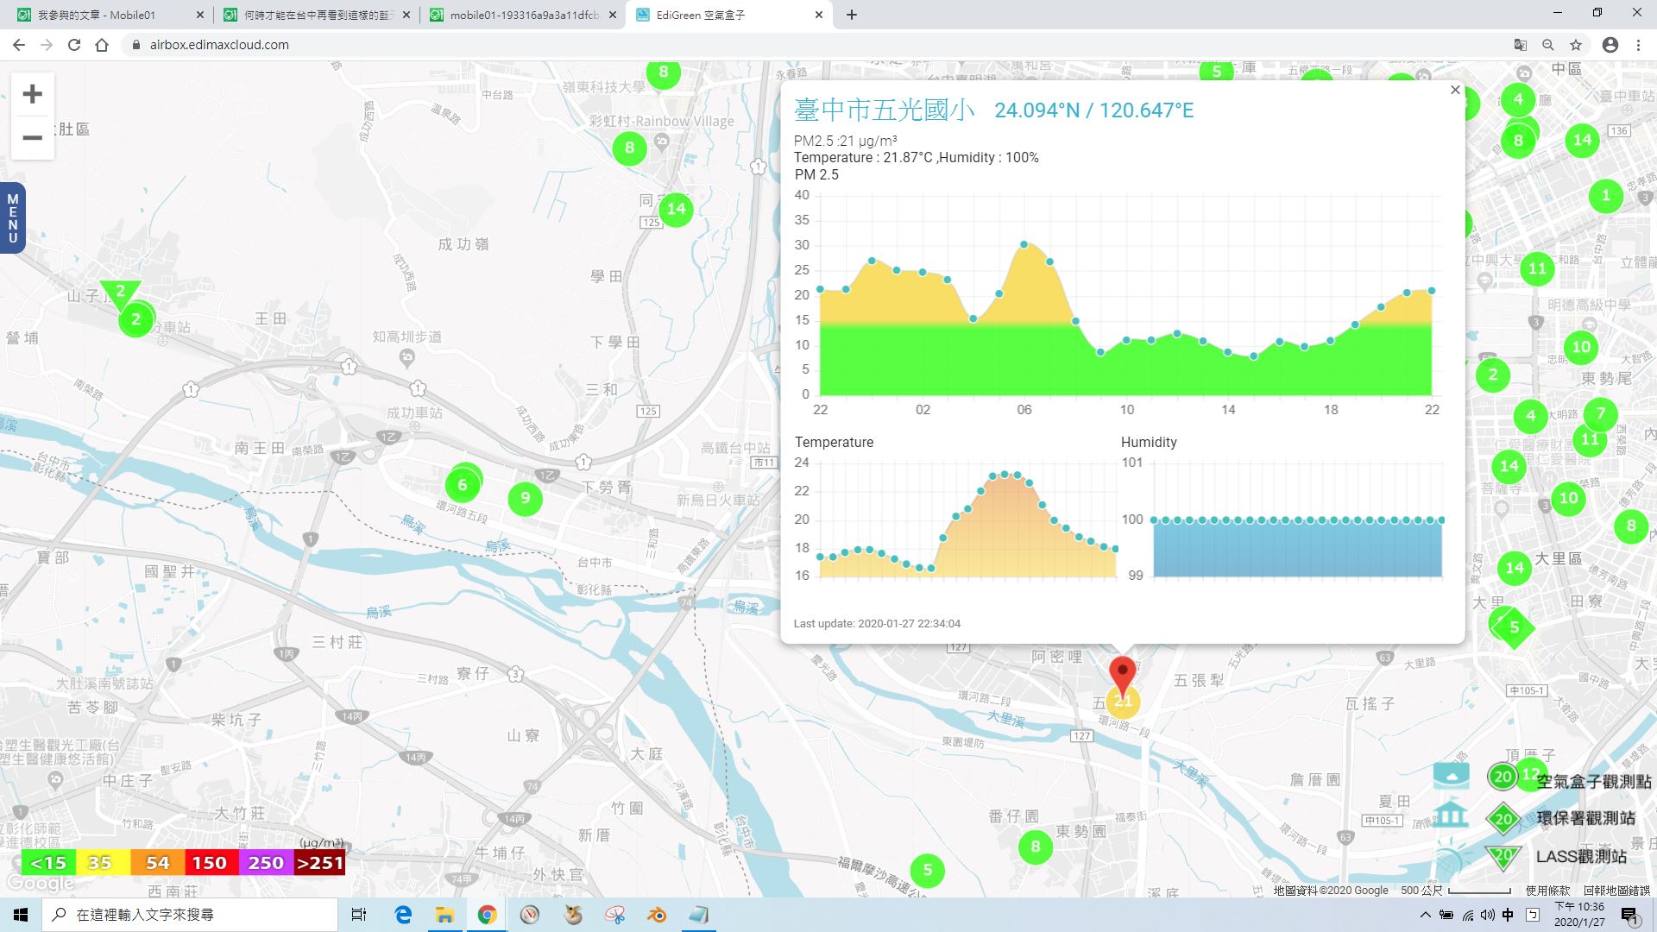Click the red location pin on the map
The width and height of the screenshot is (1657, 932).
pos(1122,674)
